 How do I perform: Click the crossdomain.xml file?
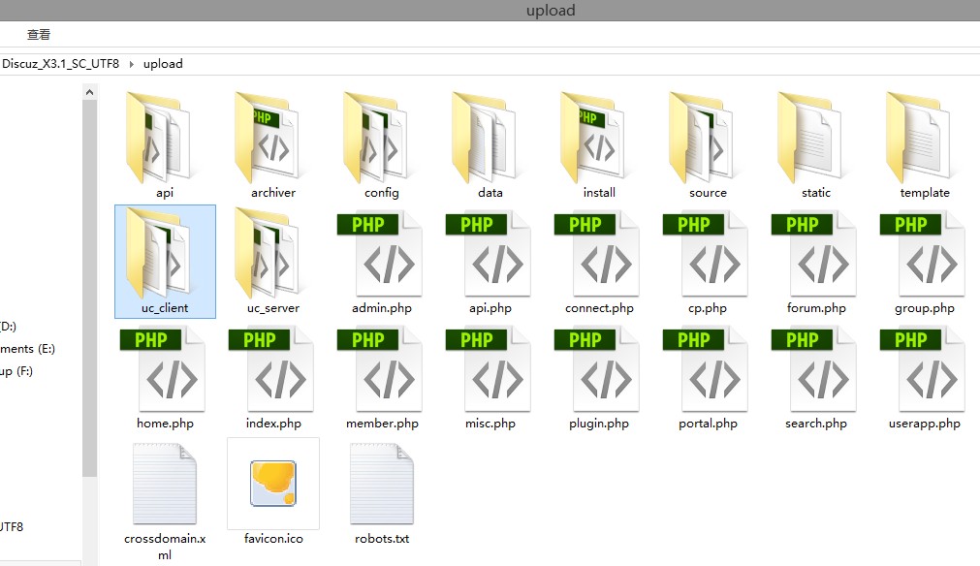tap(164, 485)
